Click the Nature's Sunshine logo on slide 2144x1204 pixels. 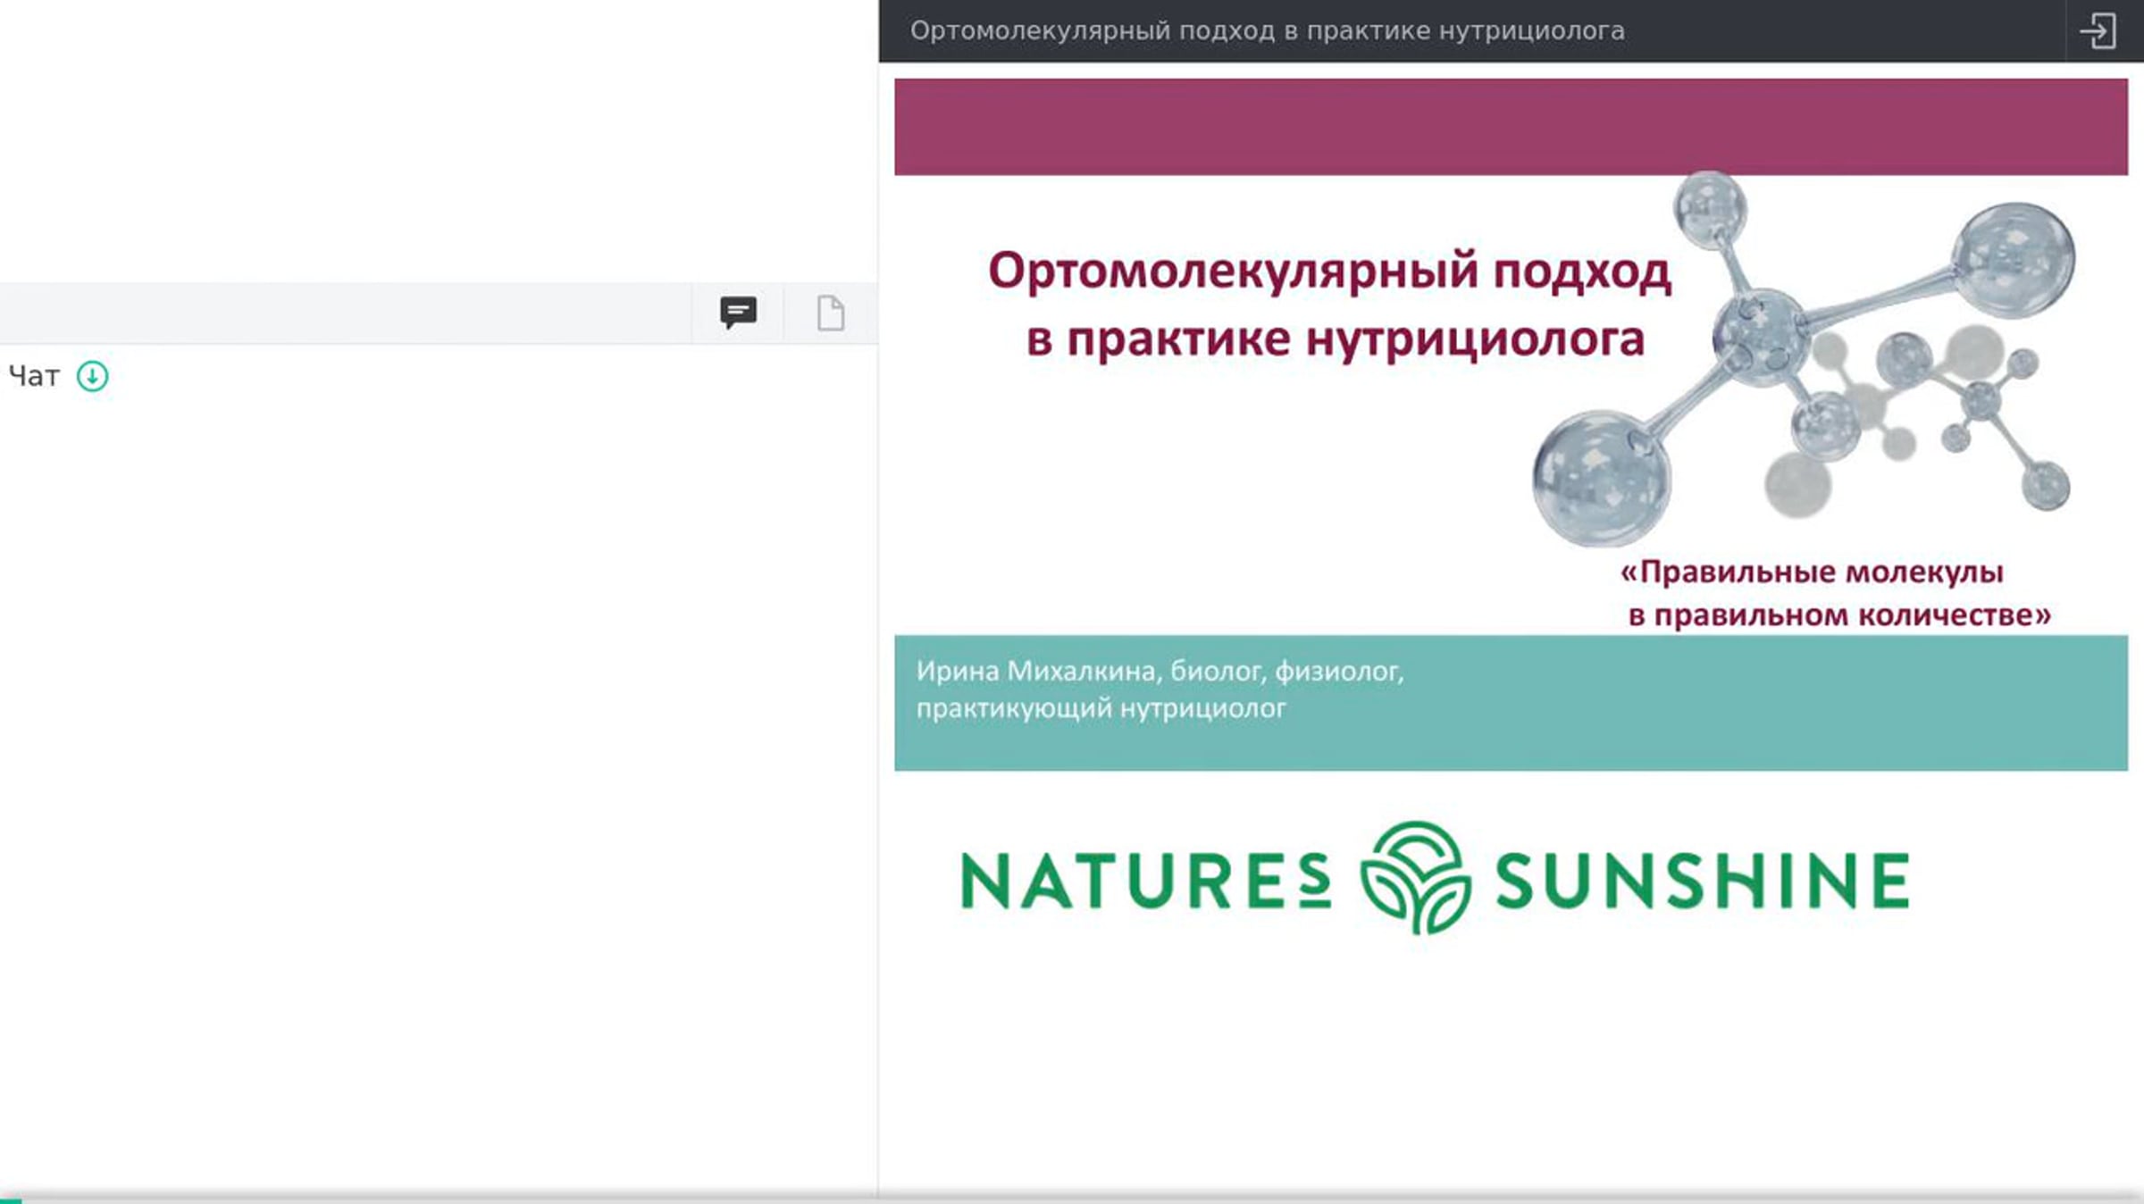coord(1435,879)
